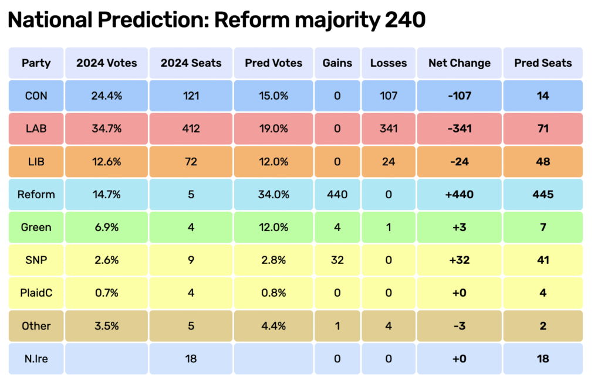Select the LIB party row label
Image resolution: width=601 pixels, height=387 pixels.
36,161
